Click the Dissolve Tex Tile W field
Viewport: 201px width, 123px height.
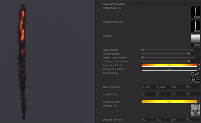(195, 120)
